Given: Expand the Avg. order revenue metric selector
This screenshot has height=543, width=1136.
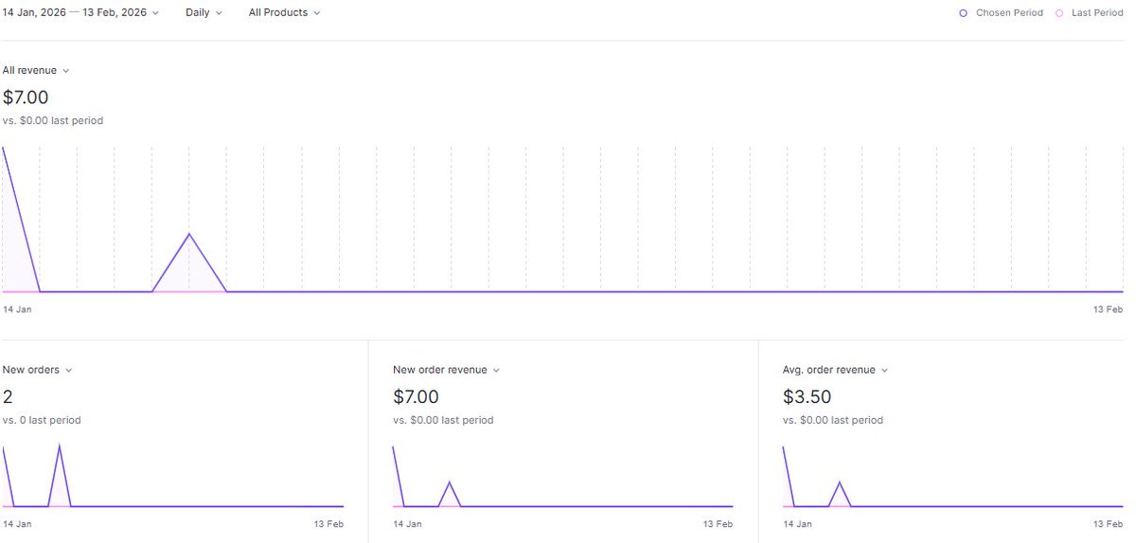Looking at the screenshot, I should tap(835, 370).
